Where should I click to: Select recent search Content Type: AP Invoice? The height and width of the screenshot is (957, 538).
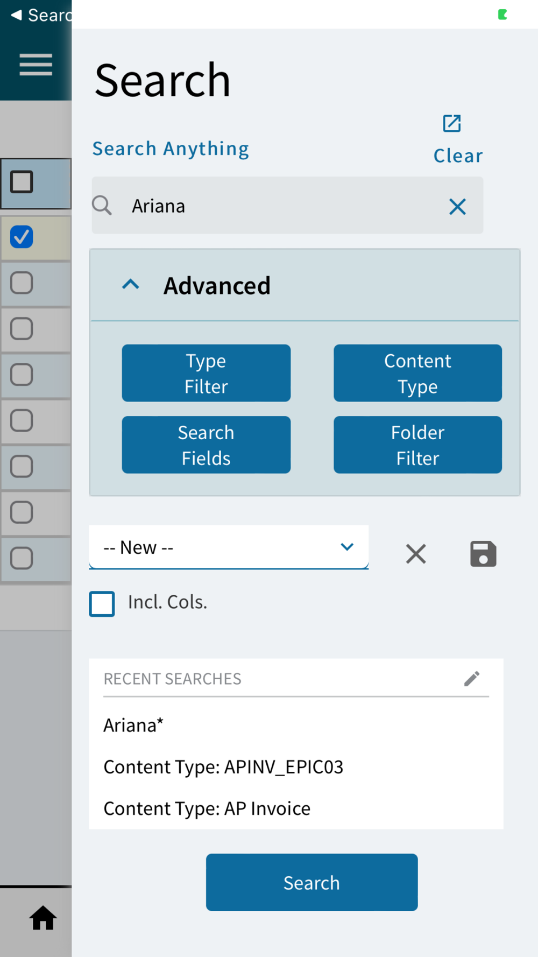coord(207,808)
